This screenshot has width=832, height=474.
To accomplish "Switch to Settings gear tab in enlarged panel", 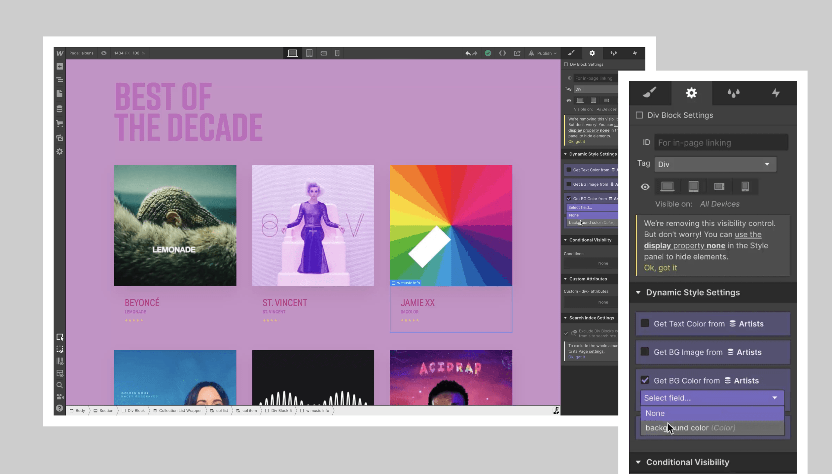I will click(x=691, y=93).
